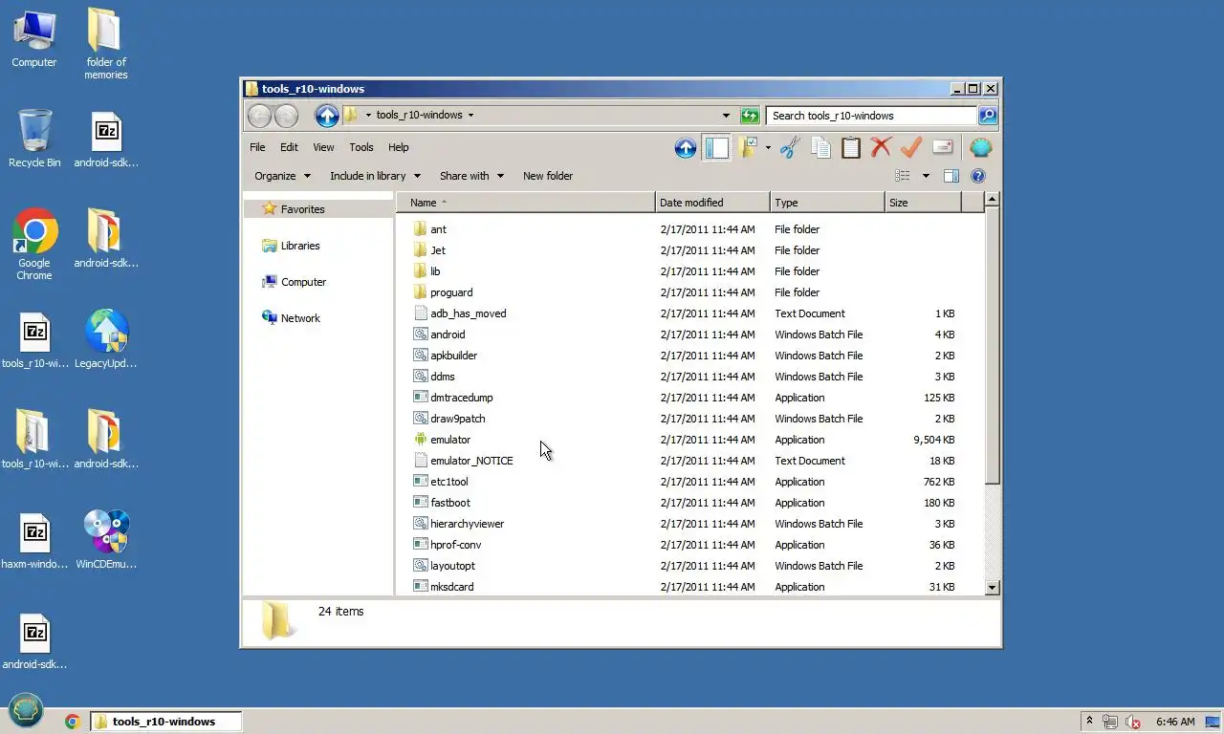The width and height of the screenshot is (1224, 734).
Task: Select the LegacyUpd... desktop icon
Action: [105, 340]
